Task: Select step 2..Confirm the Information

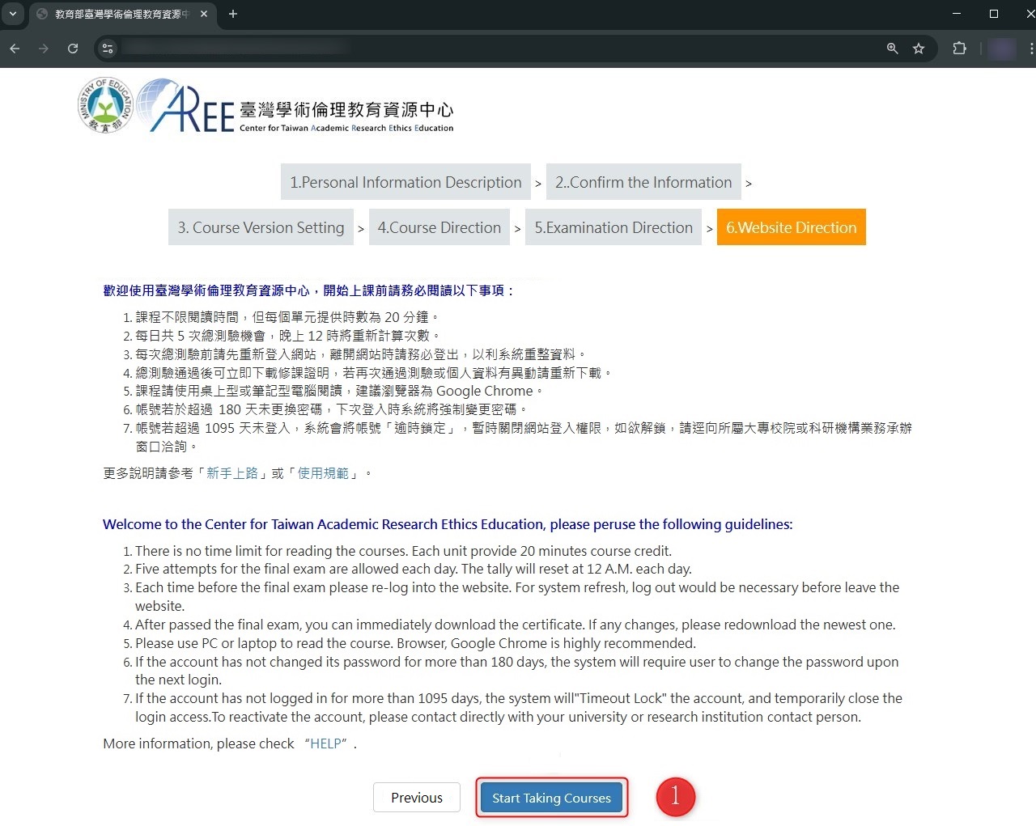Action: click(x=643, y=182)
